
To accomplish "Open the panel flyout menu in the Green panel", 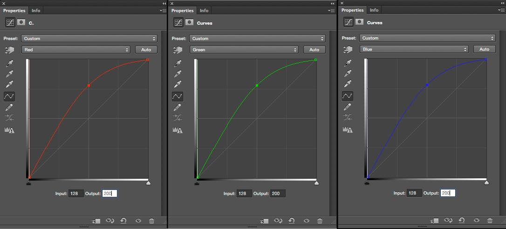I will 331,11.
